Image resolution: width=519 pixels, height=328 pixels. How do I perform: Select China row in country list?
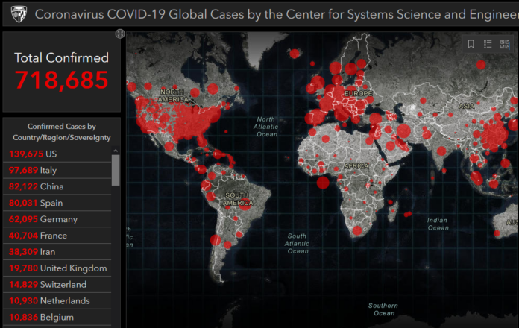[57, 186]
